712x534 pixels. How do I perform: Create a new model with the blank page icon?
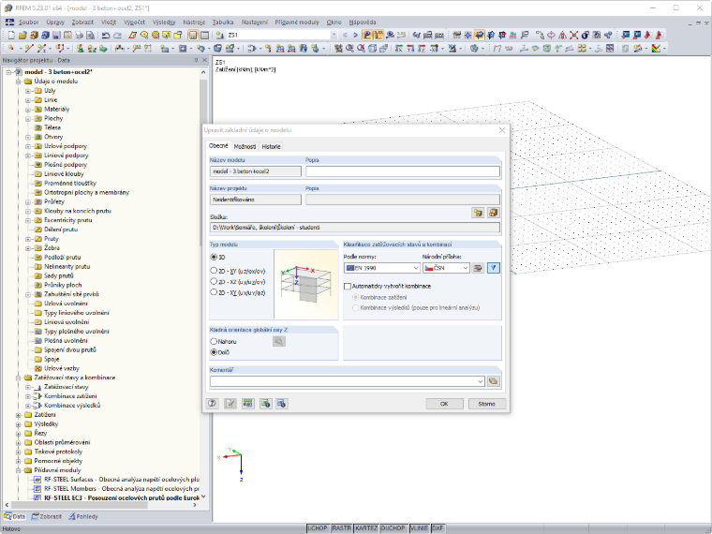11,35
